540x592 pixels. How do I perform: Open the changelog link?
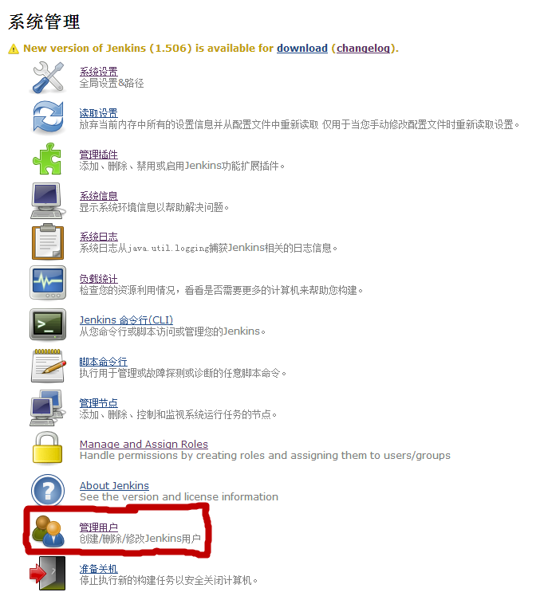coord(363,49)
